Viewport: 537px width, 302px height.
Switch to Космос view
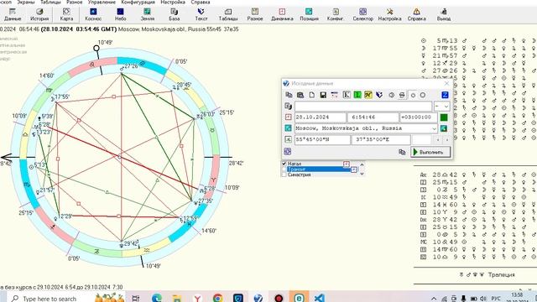pos(93,15)
